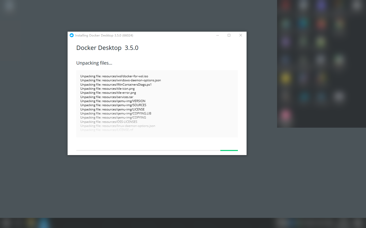
Task: Select line 'resources/WinContainersDiags.ps1'
Action: [x=116, y=85]
